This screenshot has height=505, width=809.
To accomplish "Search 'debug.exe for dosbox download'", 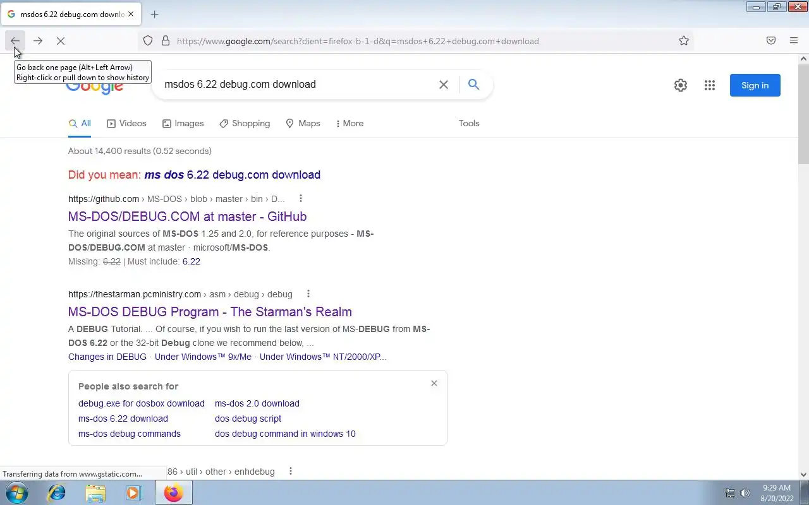I will 142,403.
